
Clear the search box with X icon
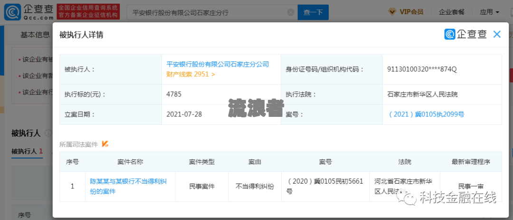point(291,13)
